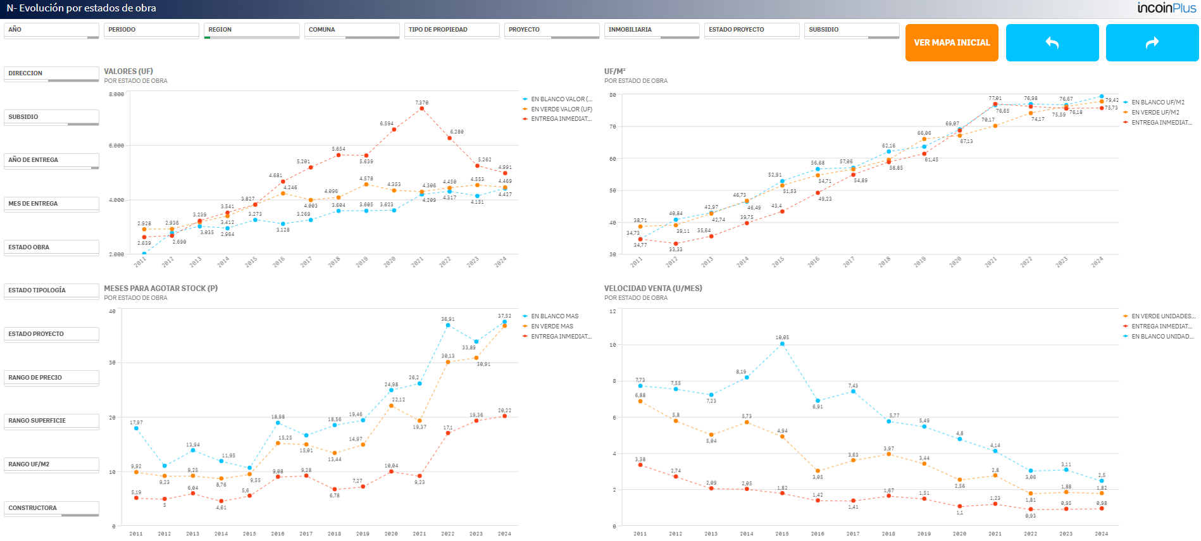This screenshot has width=1201, height=541.
Task: Click the 2021 peak point at 7.370
Action: coord(421,109)
